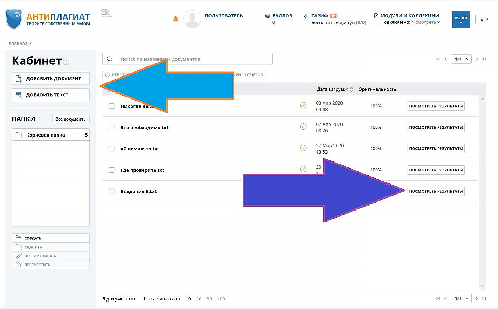Go to previous page in bottom pager
Viewport: 498px width, 309px height.
[x=445, y=298]
